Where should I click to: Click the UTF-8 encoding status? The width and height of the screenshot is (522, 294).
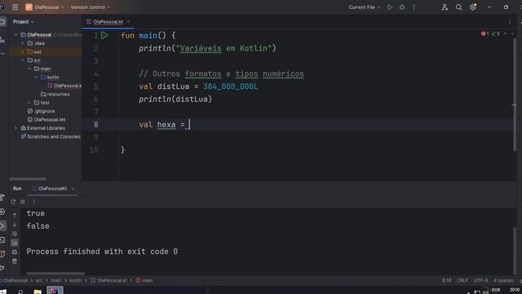point(480,280)
